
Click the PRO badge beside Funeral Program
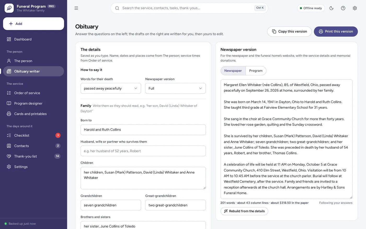click(x=52, y=6)
